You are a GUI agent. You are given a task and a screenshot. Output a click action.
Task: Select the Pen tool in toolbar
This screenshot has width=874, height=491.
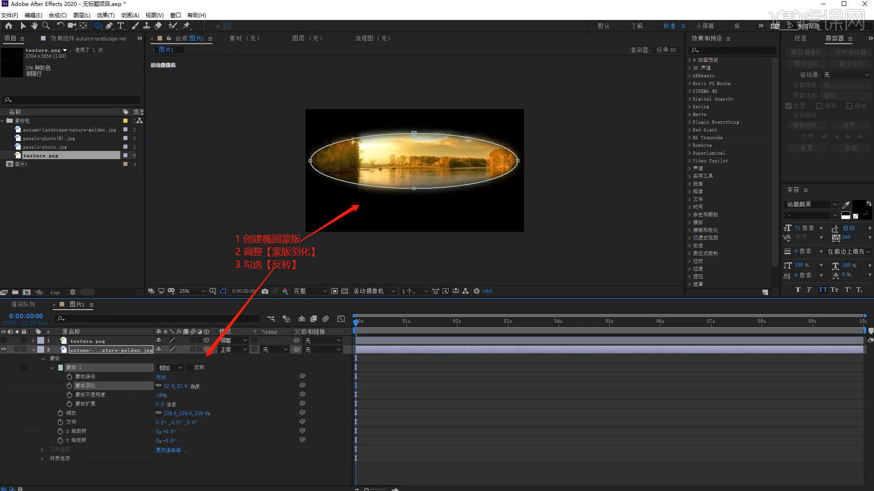coord(109,26)
